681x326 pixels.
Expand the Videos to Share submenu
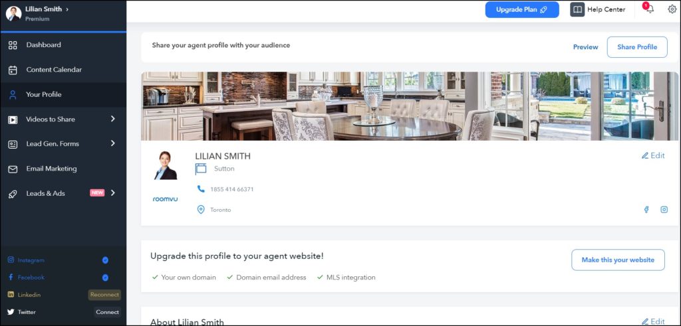pos(112,119)
